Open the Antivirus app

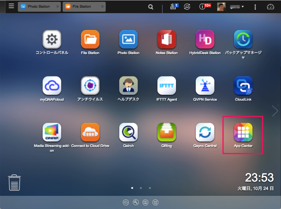click(x=90, y=86)
